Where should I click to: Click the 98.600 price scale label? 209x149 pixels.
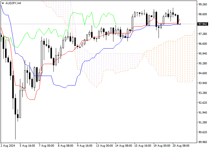click(203, 14)
